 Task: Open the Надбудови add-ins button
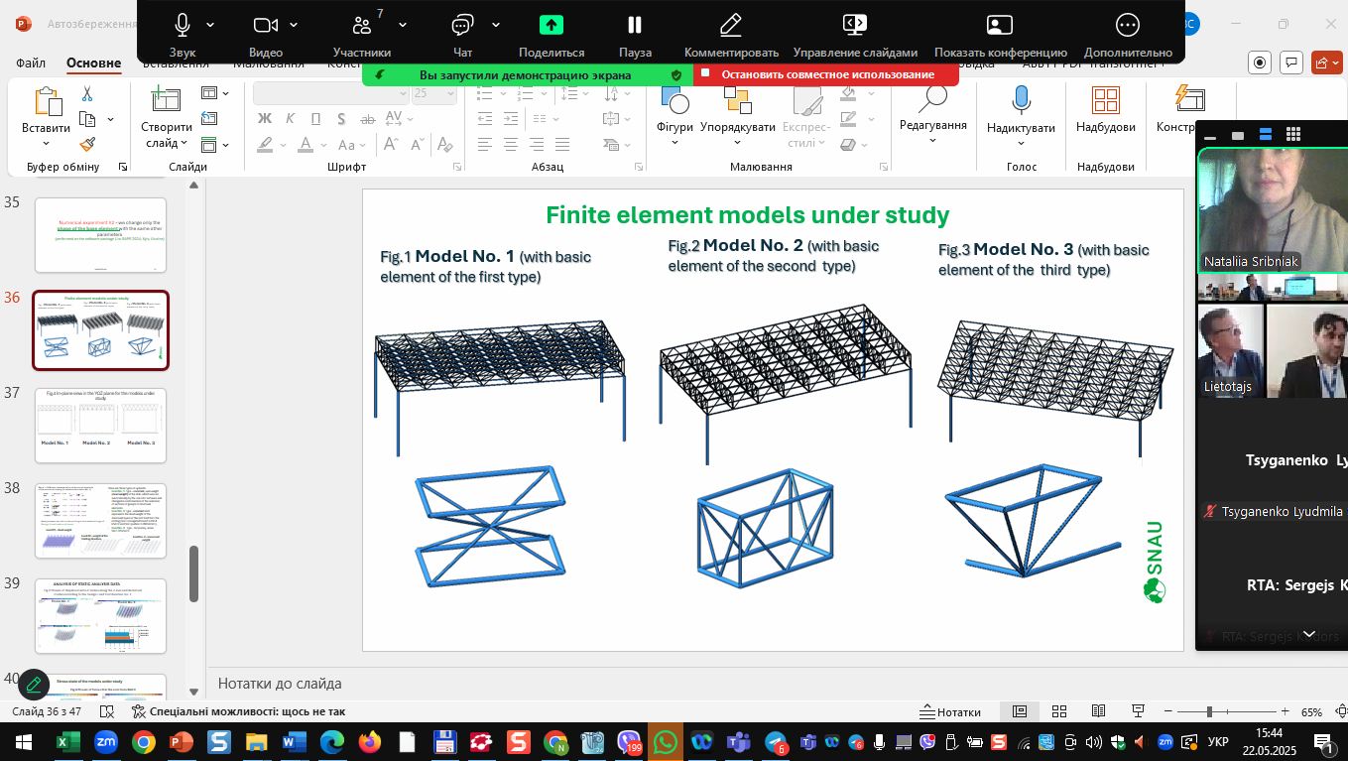tap(1105, 109)
